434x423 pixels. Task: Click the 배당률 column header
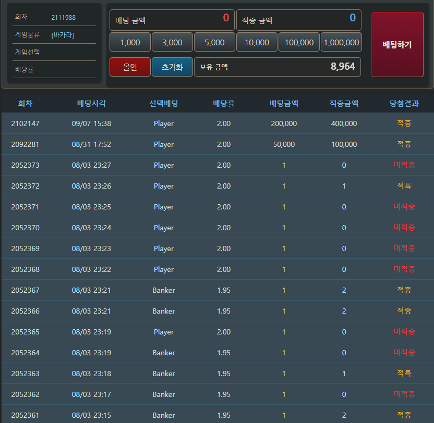(x=224, y=103)
